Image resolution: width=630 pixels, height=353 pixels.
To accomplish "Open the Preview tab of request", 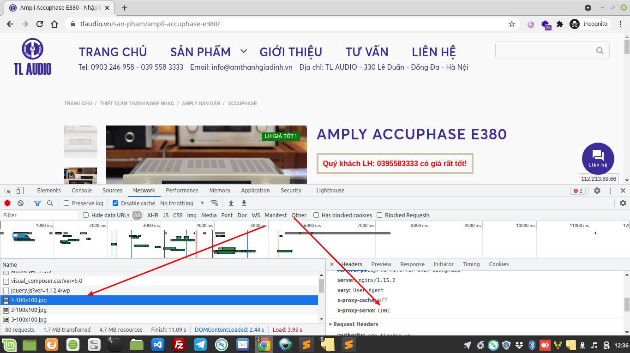I will [x=381, y=264].
